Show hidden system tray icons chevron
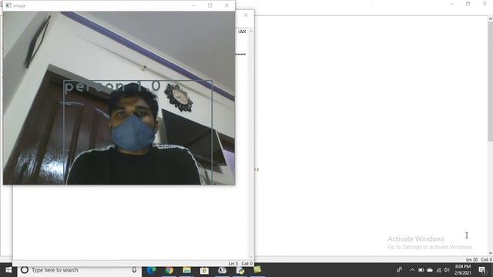 click(x=412, y=270)
